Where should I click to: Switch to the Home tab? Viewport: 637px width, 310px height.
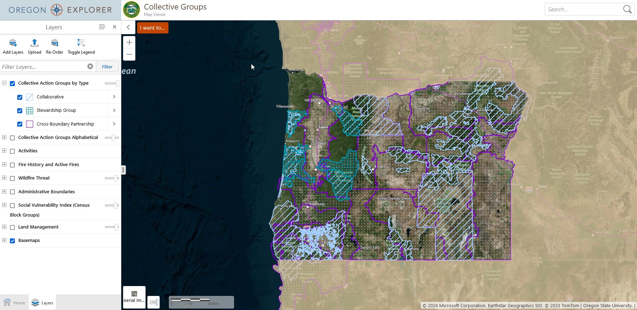pos(14,303)
